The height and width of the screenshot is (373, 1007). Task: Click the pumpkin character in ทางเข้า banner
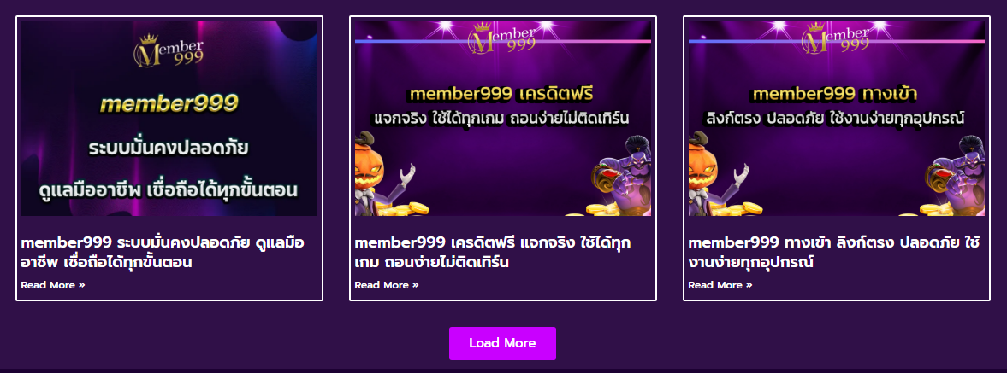point(717,173)
